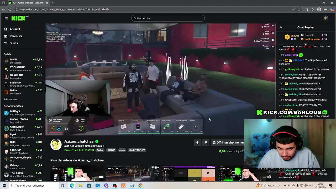
Task: Click Offrir un abonnement gift button
Action: 228,143
